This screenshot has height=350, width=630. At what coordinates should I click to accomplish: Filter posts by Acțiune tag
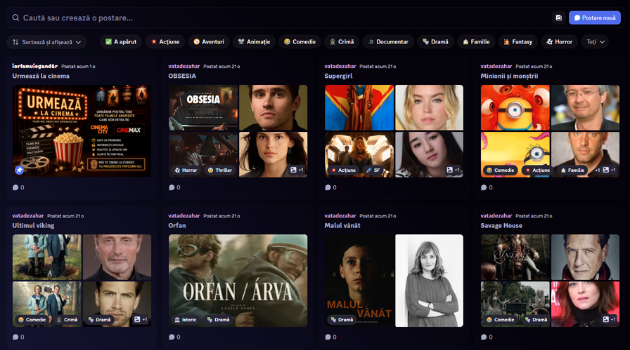165,41
